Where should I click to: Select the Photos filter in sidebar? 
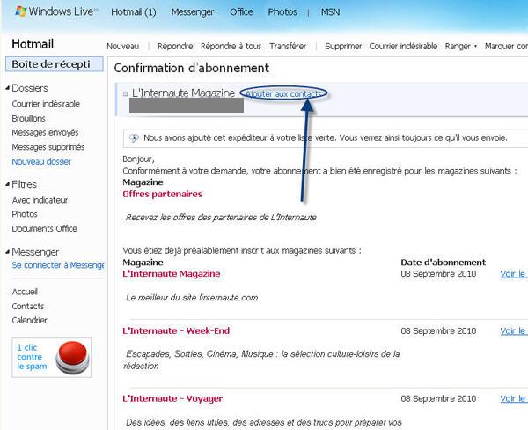(25, 214)
